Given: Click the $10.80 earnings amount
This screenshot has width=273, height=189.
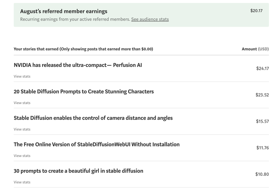Looking at the screenshot, I should pyautogui.click(x=262, y=174).
